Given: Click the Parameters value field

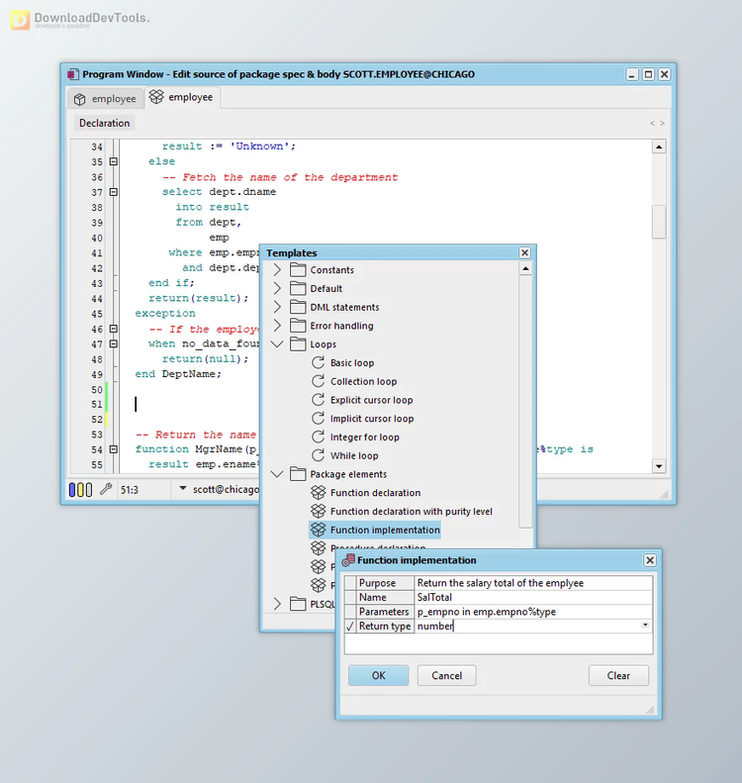Looking at the screenshot, I should click(533, 612).
